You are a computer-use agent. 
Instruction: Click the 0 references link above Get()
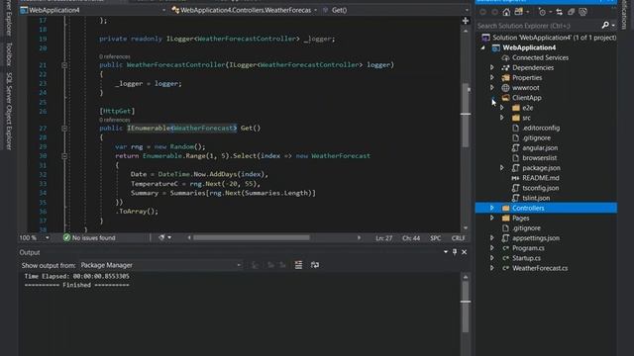[115, 120]
